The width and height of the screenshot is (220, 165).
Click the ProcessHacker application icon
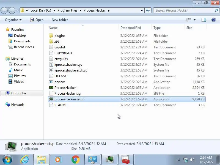pyautogui.click(x=51, y=87)
